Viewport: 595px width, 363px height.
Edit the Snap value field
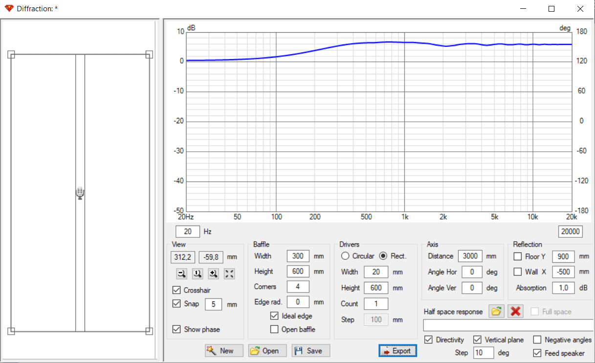(213, 304)
